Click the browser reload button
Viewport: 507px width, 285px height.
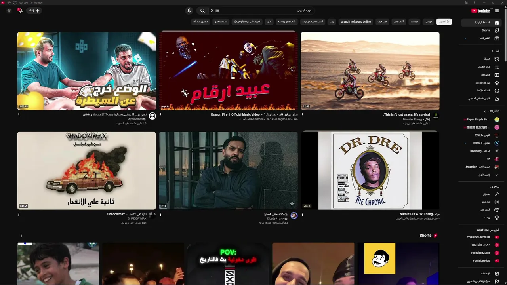pyautogui.click(x=15, y=2)
